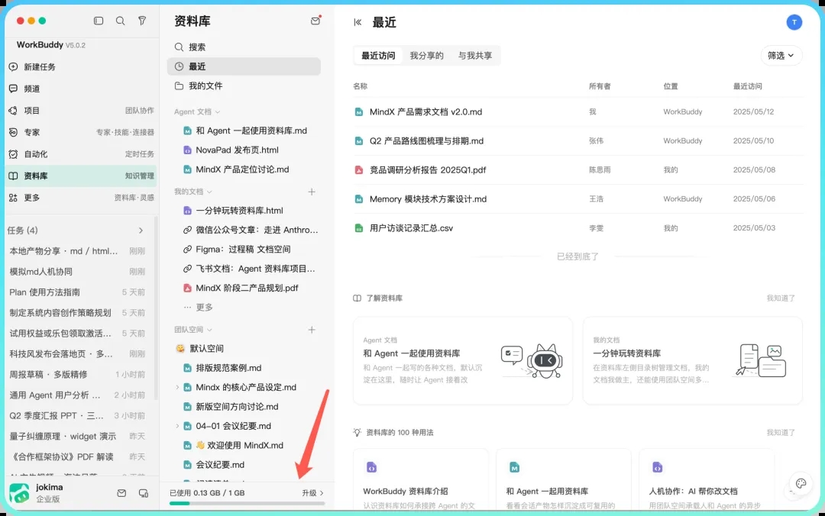
Task: Click the device icon in bottom bar
Action: [x=143, y=493]
